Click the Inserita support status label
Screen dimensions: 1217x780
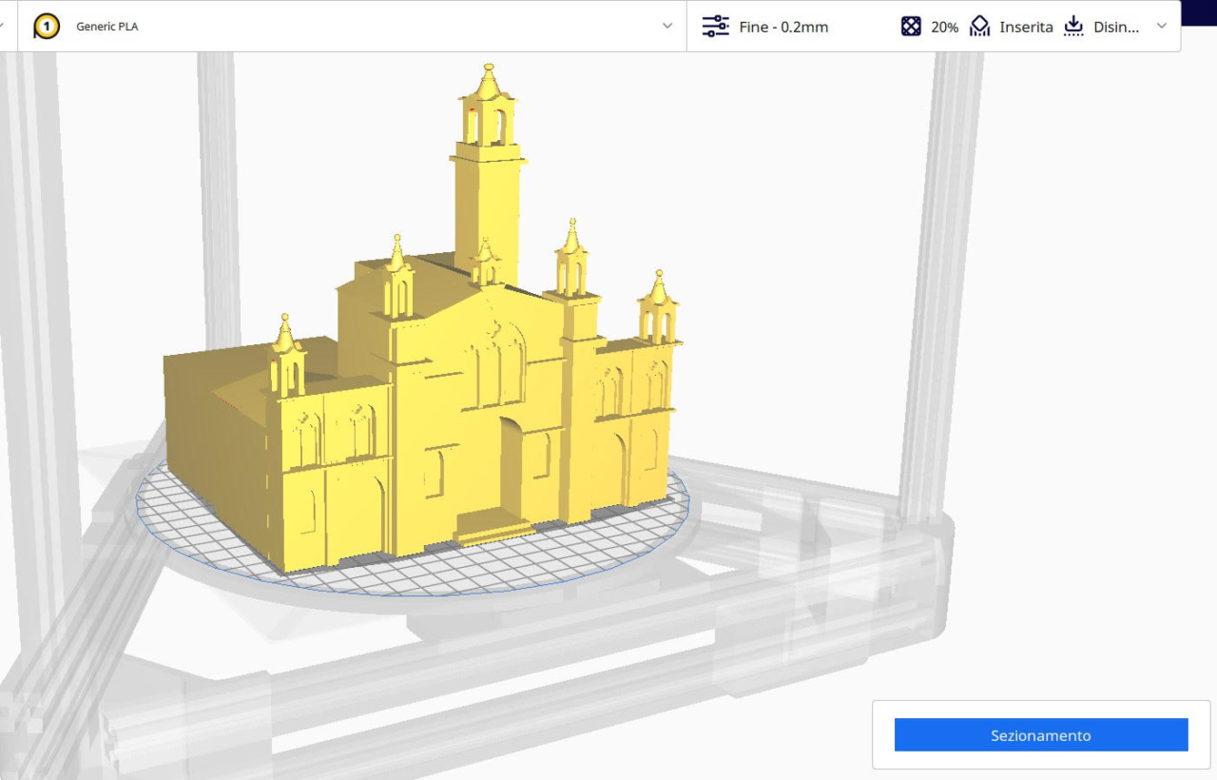point(1026,27)
